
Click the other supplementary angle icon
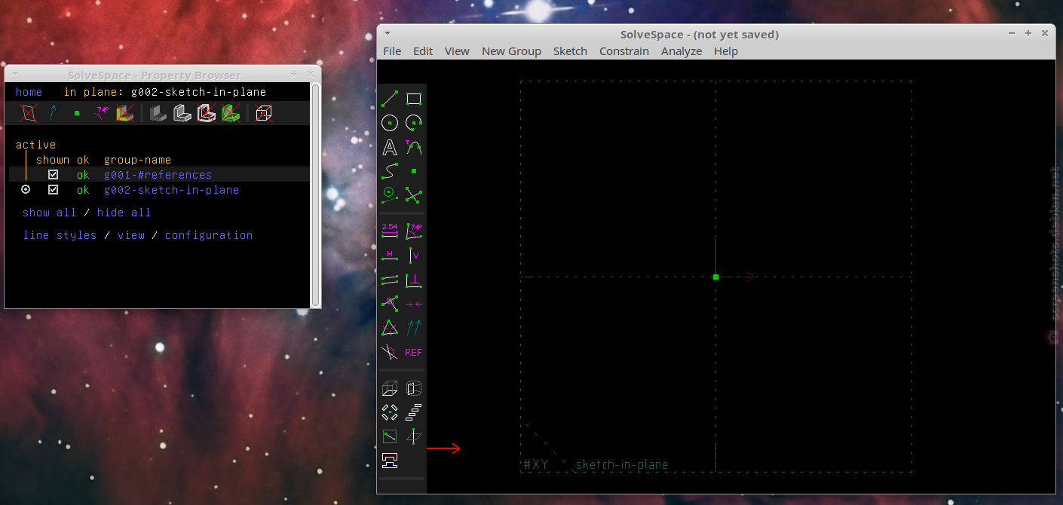click(390, 352)
